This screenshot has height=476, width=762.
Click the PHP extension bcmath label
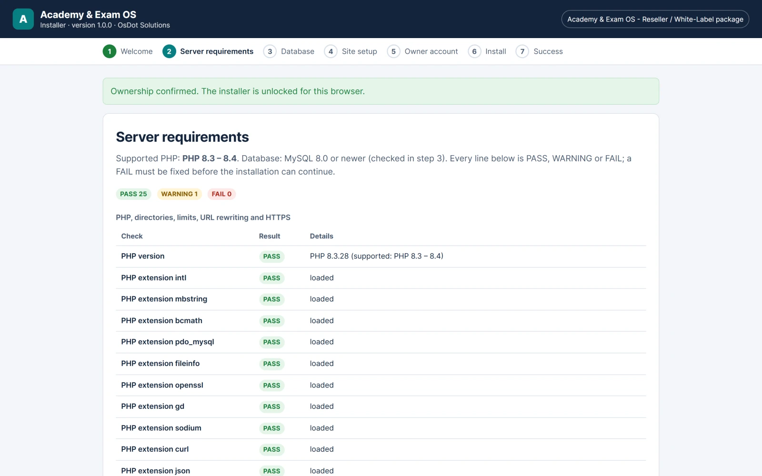click(162, 320)
